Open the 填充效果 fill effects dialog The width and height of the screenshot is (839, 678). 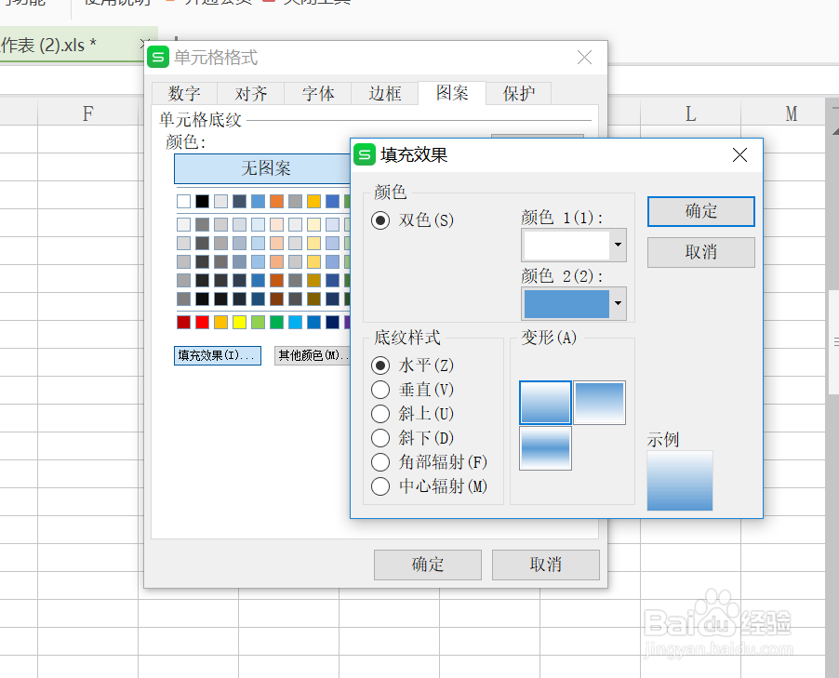tap(217, 356)
